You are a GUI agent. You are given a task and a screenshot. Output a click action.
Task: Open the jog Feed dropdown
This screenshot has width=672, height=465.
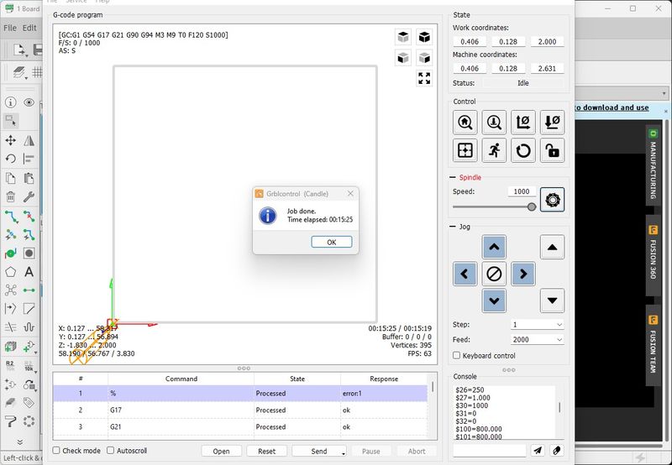point(537,340)
